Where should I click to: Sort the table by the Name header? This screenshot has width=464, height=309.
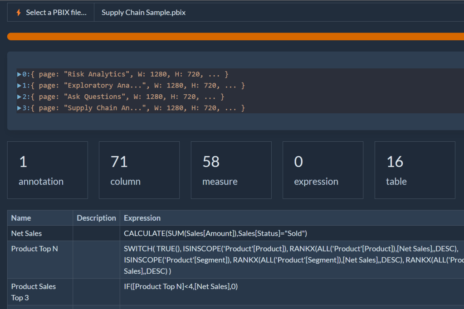21,218
